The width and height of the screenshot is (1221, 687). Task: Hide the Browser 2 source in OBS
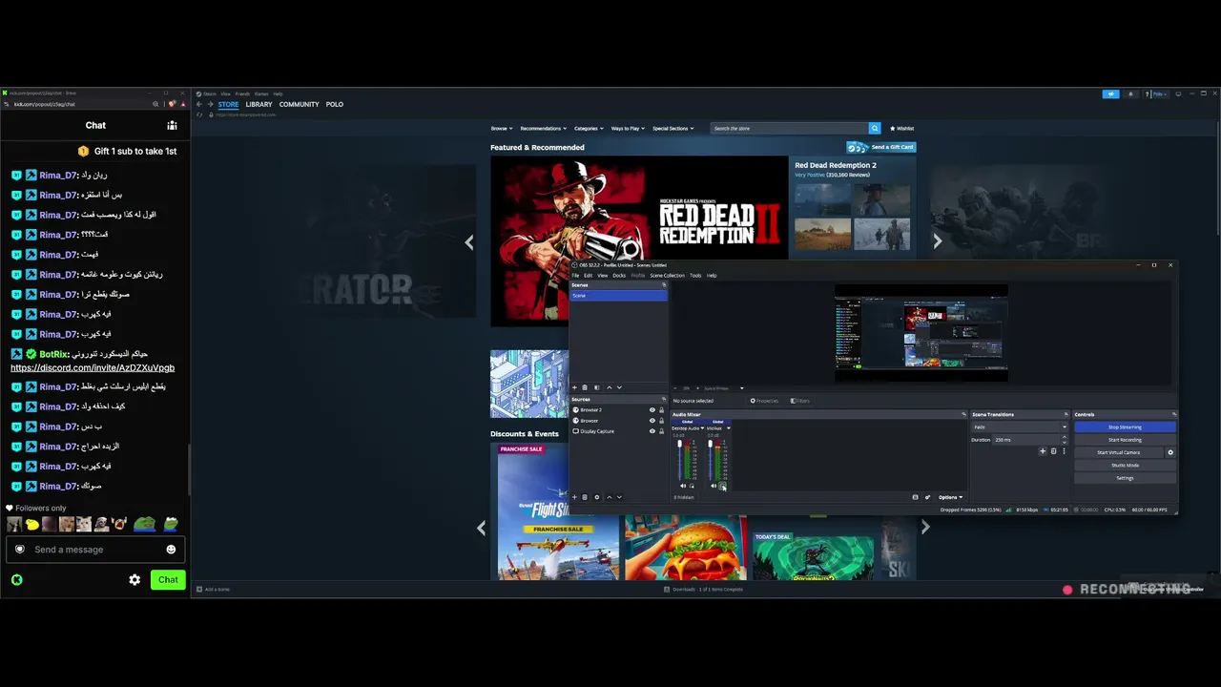pos(652,410)
